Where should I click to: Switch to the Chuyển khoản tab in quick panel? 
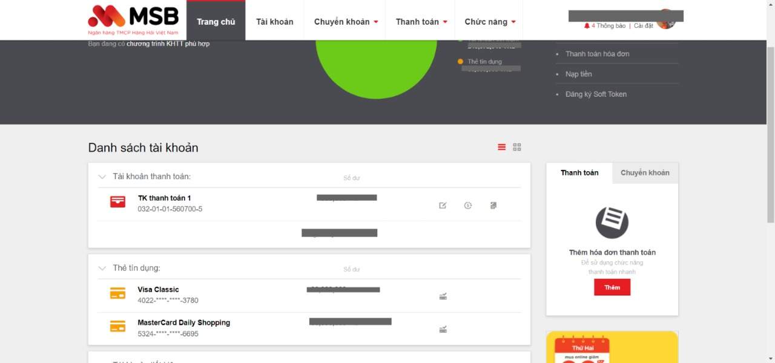(645, 173)
